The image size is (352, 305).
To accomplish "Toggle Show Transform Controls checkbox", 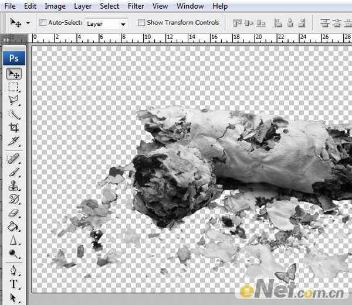I will 141,23.
